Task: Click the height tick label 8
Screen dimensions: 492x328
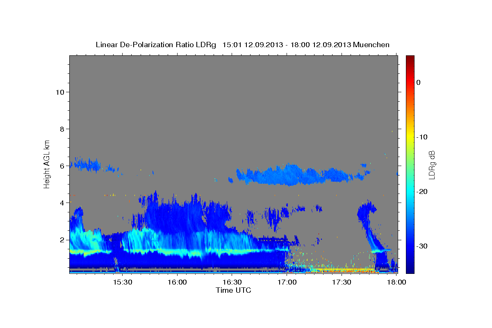Action: tap(61, 129)
